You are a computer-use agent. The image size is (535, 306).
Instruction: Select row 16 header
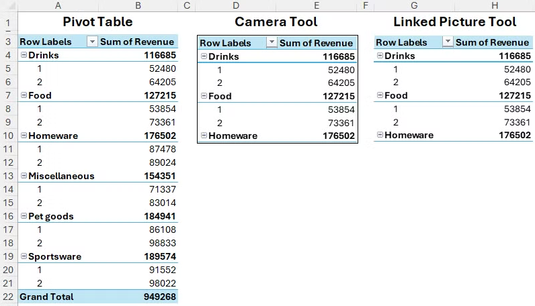pyautogui.click(x=9, y=216)
